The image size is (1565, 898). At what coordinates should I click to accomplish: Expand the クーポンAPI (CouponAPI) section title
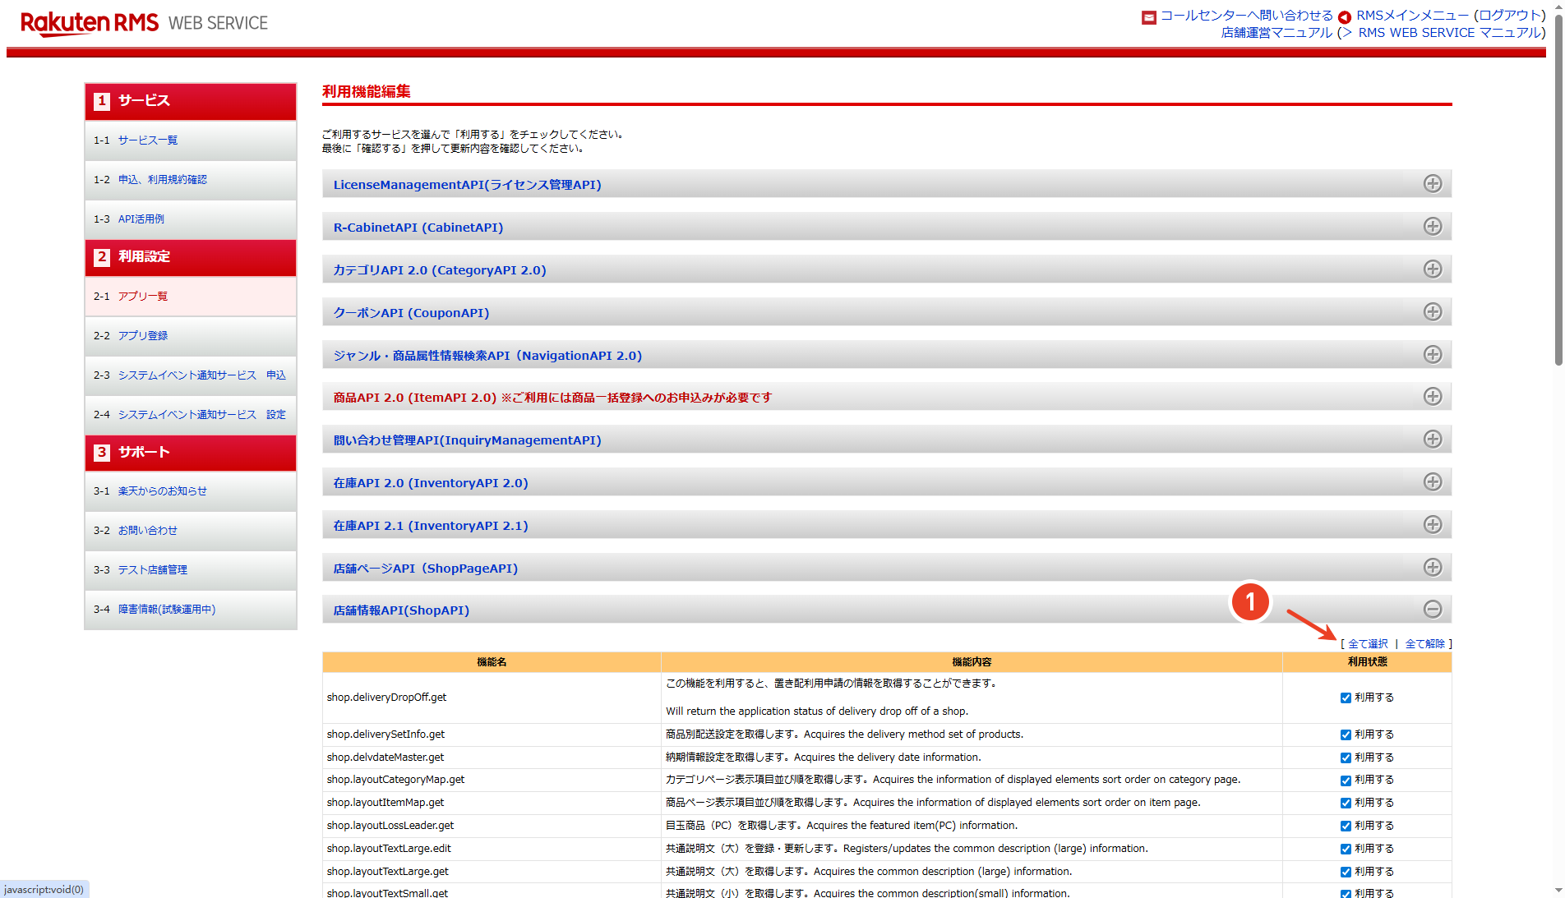point(411,313)
